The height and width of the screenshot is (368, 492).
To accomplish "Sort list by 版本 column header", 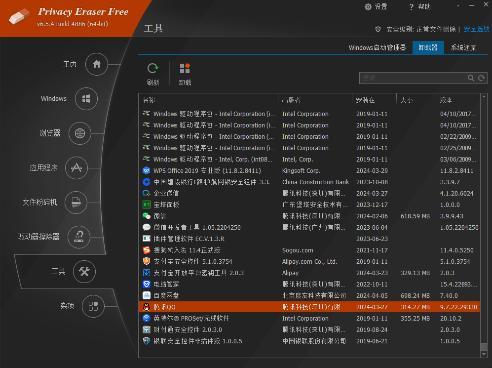I will [x=458, y=100].
